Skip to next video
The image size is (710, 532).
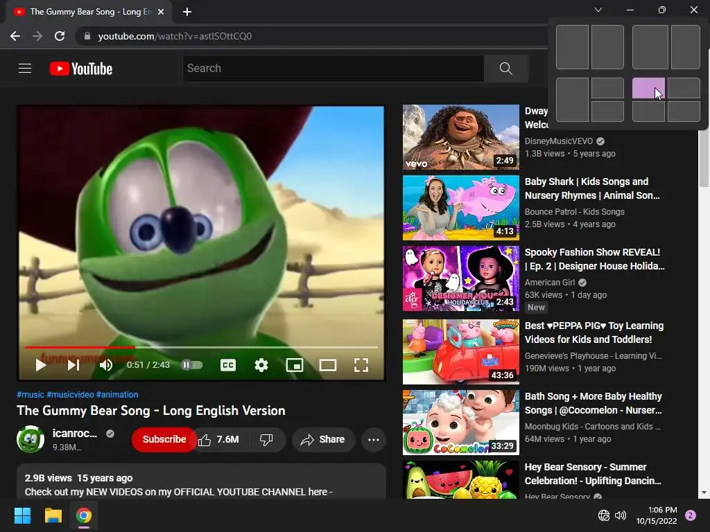tap(73, 364)
